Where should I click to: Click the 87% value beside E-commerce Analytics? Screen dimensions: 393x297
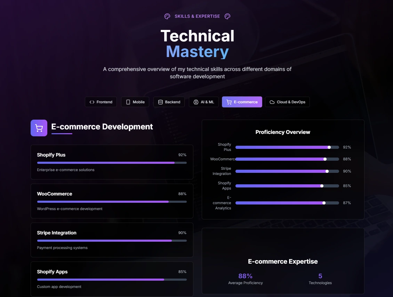347,203
